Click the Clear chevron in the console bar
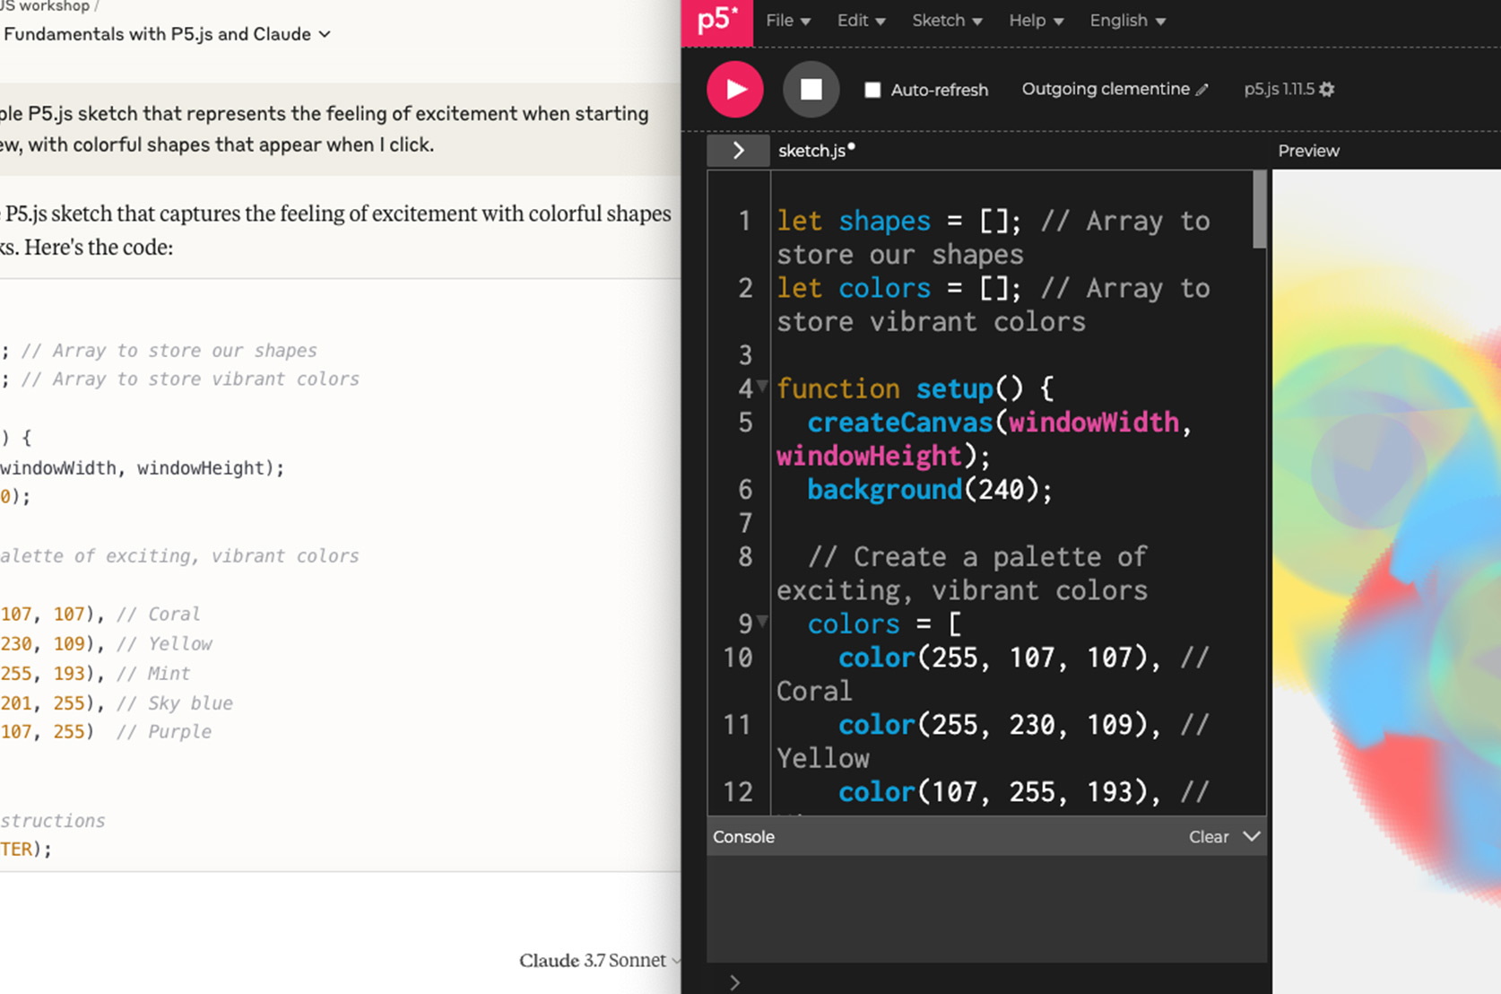The image size is (1501, 994). [x=1252, y=836]
